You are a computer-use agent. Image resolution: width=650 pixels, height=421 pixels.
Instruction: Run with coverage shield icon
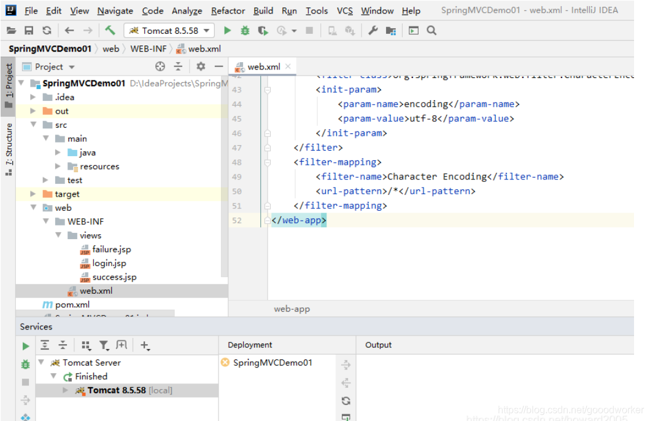(263, 30)
